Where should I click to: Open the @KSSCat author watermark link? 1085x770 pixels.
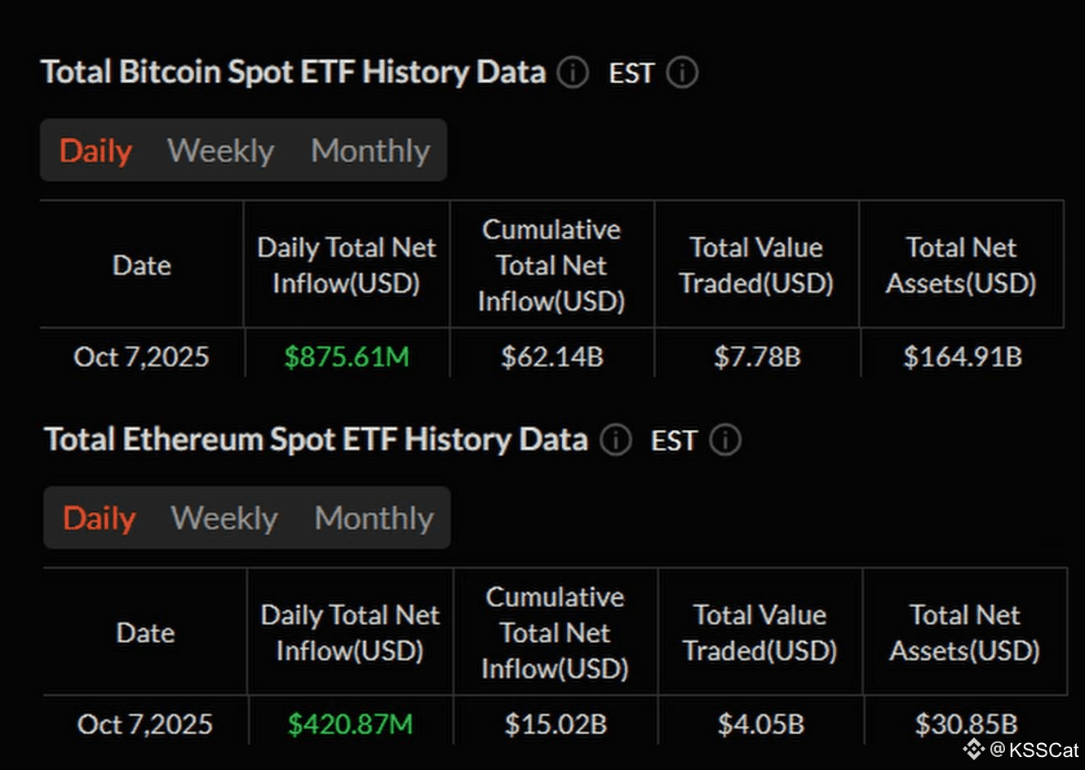coord(1034,750)
